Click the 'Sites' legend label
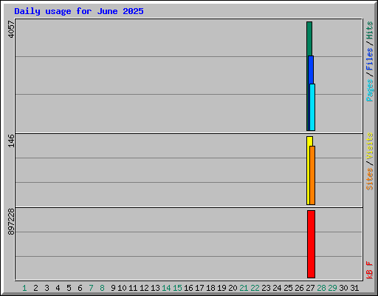 (370, 179)
